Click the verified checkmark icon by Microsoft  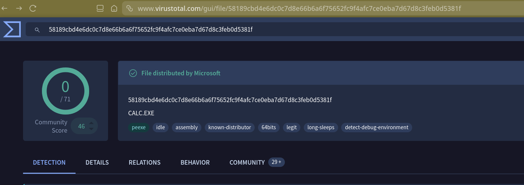click(133, 73)
